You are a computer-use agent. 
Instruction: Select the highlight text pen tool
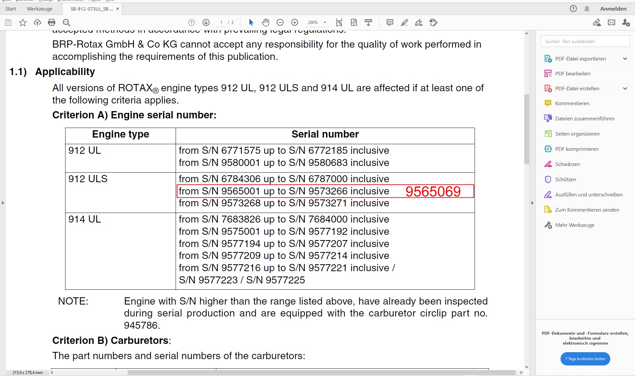(x=404, y=22)
